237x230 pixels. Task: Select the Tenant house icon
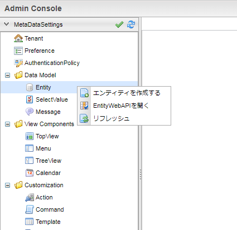[18, 38]
